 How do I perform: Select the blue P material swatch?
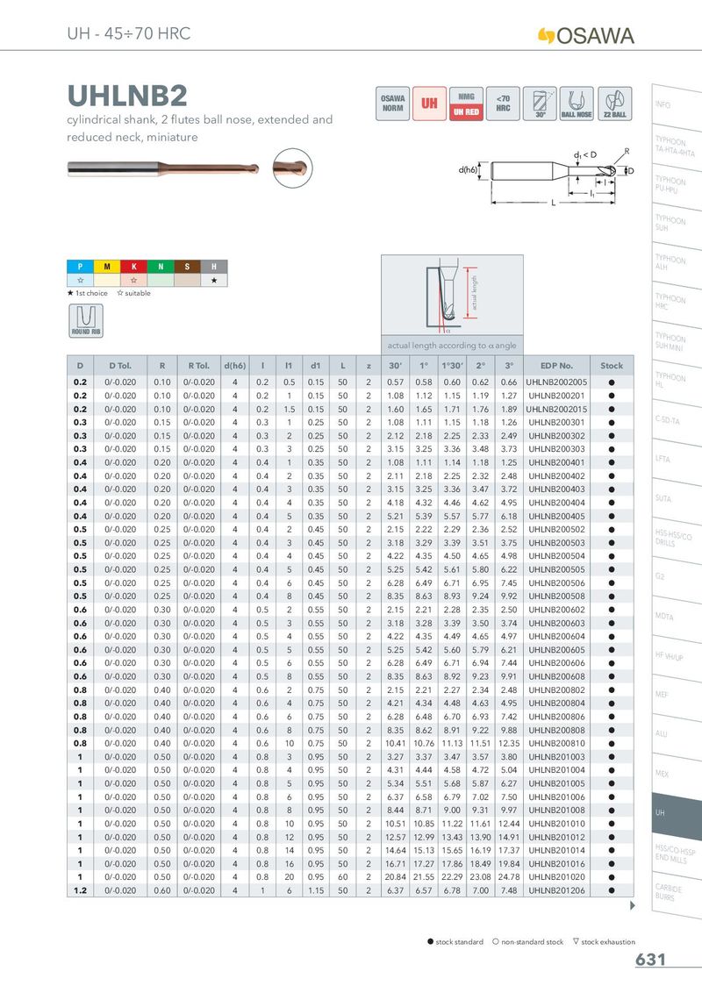(81, 267)
